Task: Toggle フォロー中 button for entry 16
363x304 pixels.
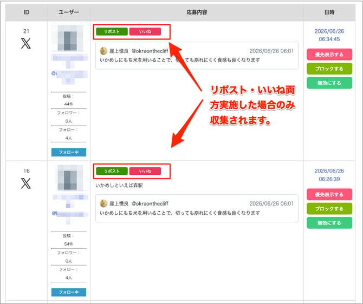Action: 69,292
